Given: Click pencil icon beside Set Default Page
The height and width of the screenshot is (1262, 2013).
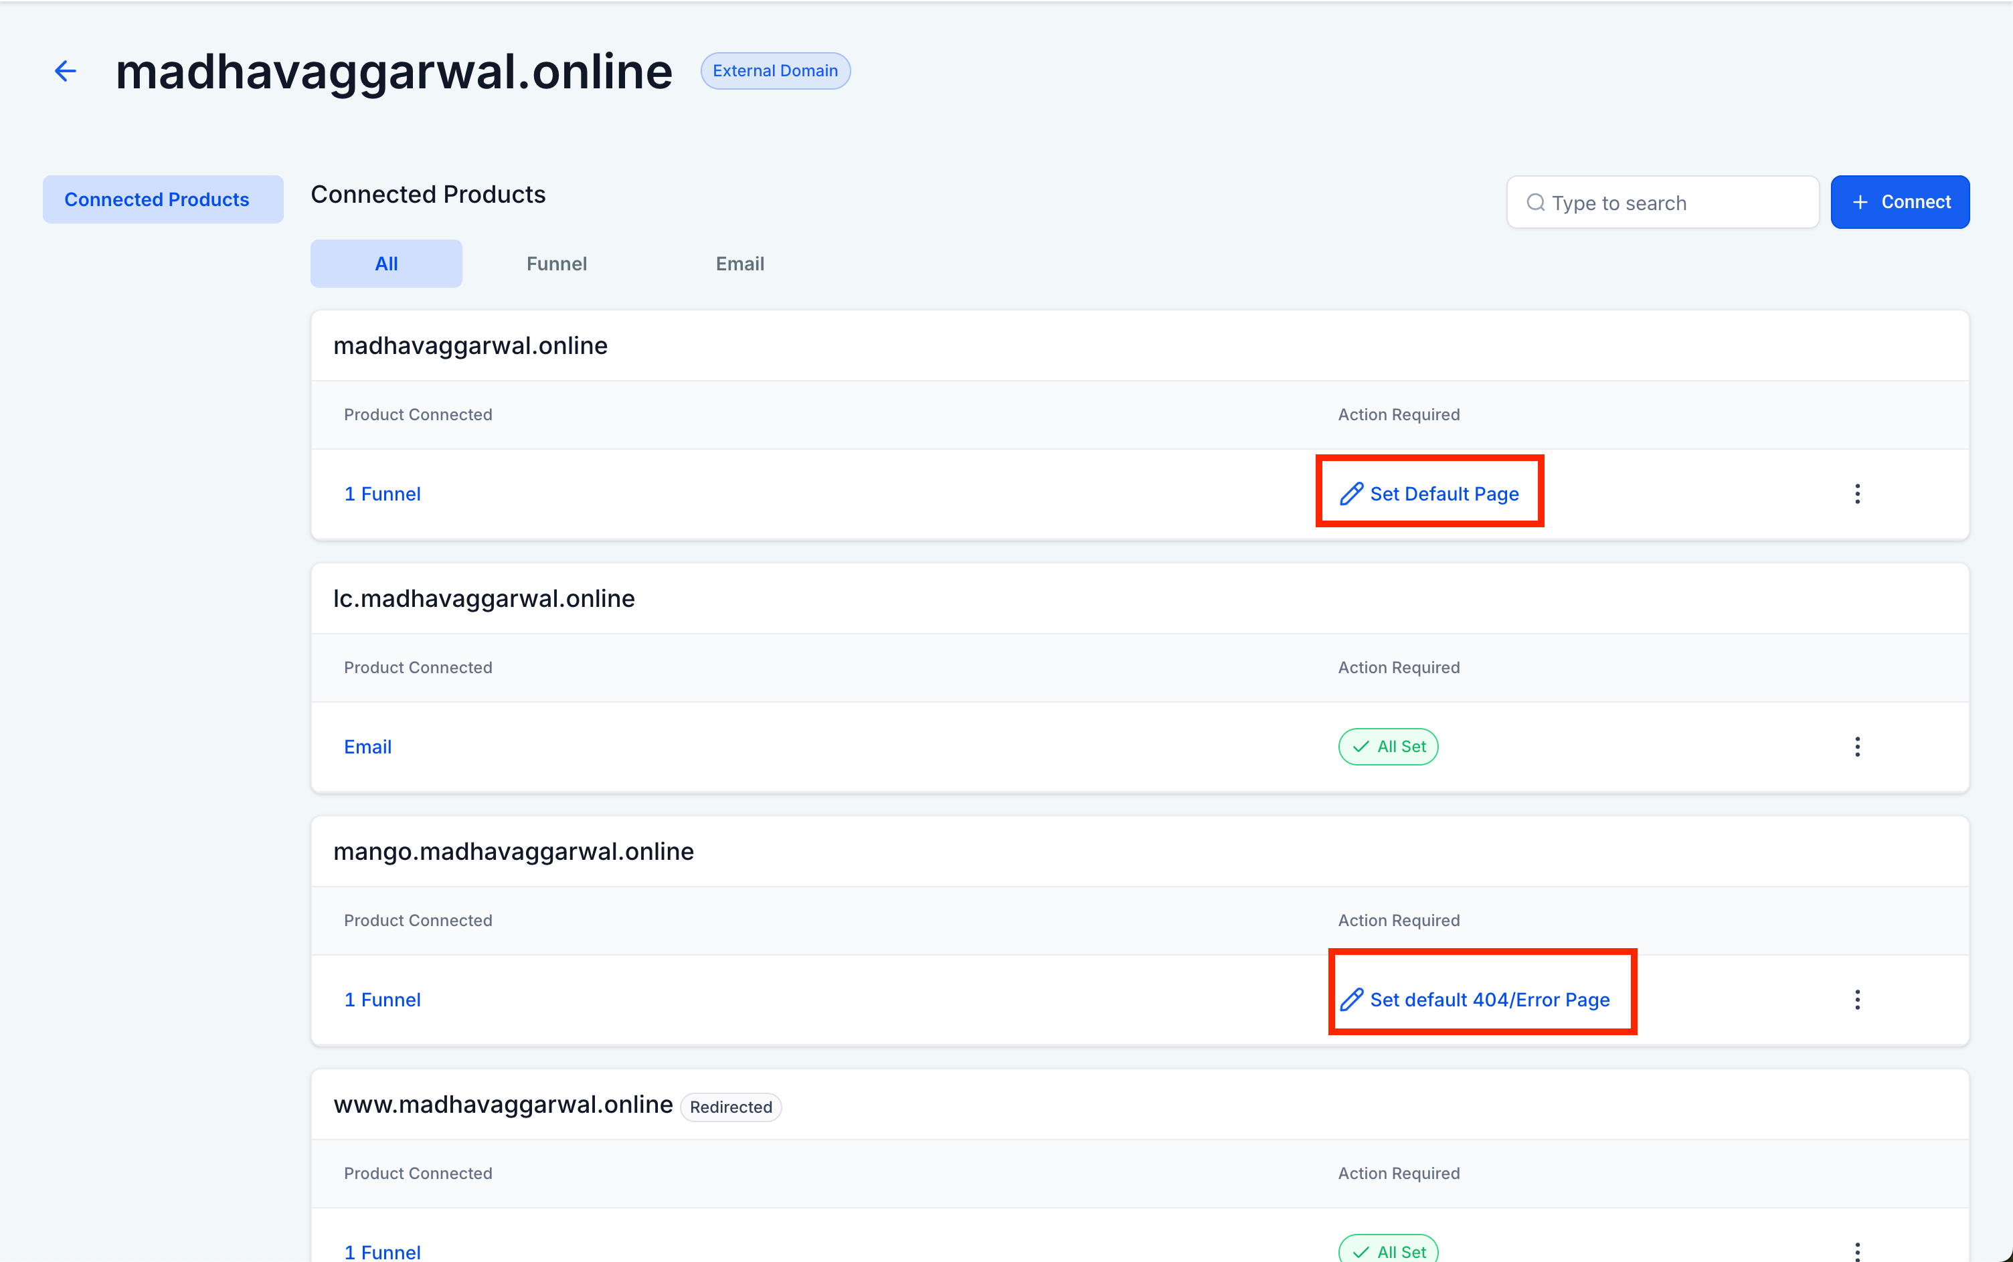Looking at the screenshot, I should pos(1351,494).
